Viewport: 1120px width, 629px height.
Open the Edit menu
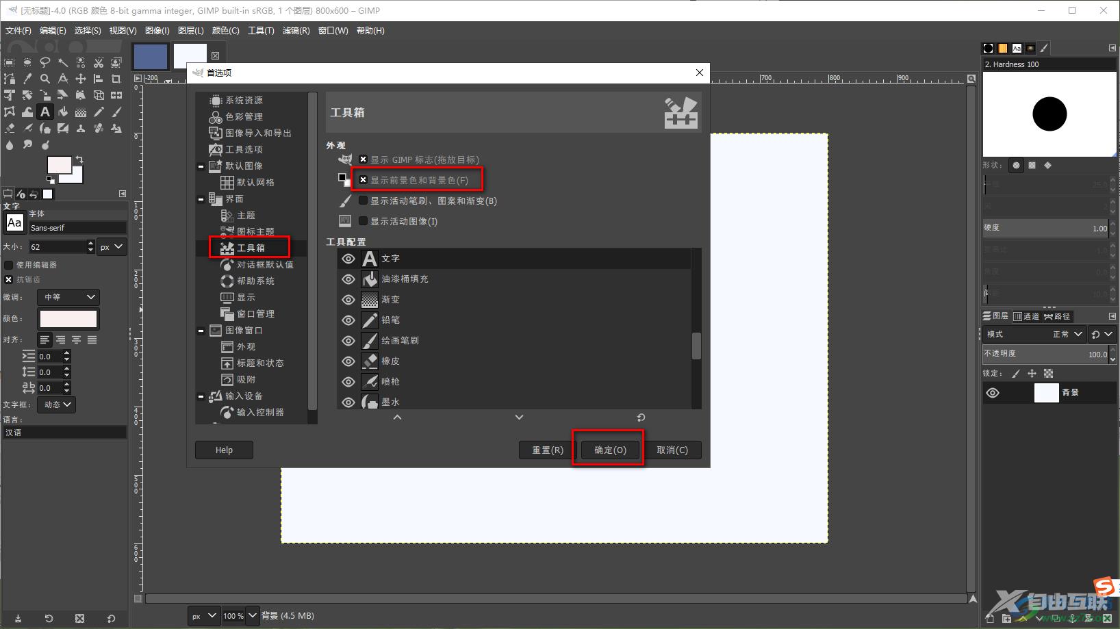53,31
